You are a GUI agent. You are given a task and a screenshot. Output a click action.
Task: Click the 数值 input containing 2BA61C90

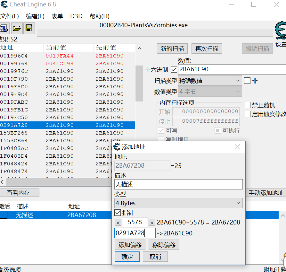coord(232,69)
